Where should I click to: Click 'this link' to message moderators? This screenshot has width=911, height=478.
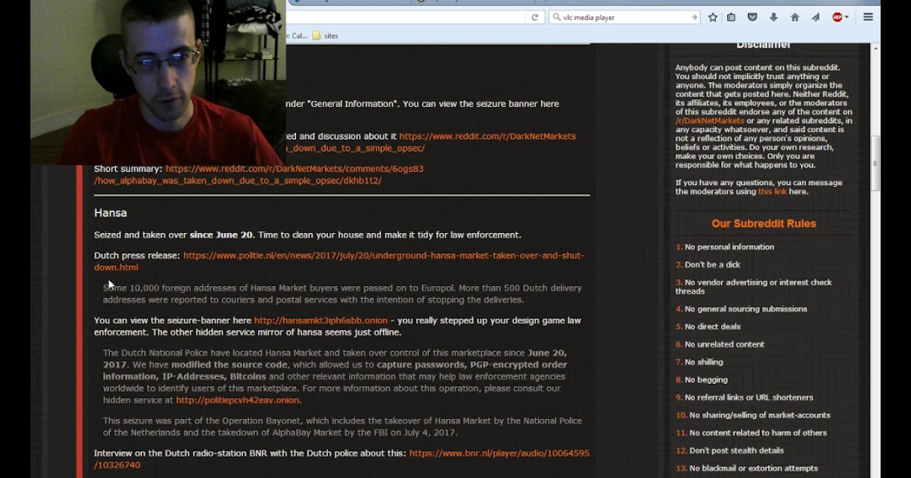pos(772,191)
